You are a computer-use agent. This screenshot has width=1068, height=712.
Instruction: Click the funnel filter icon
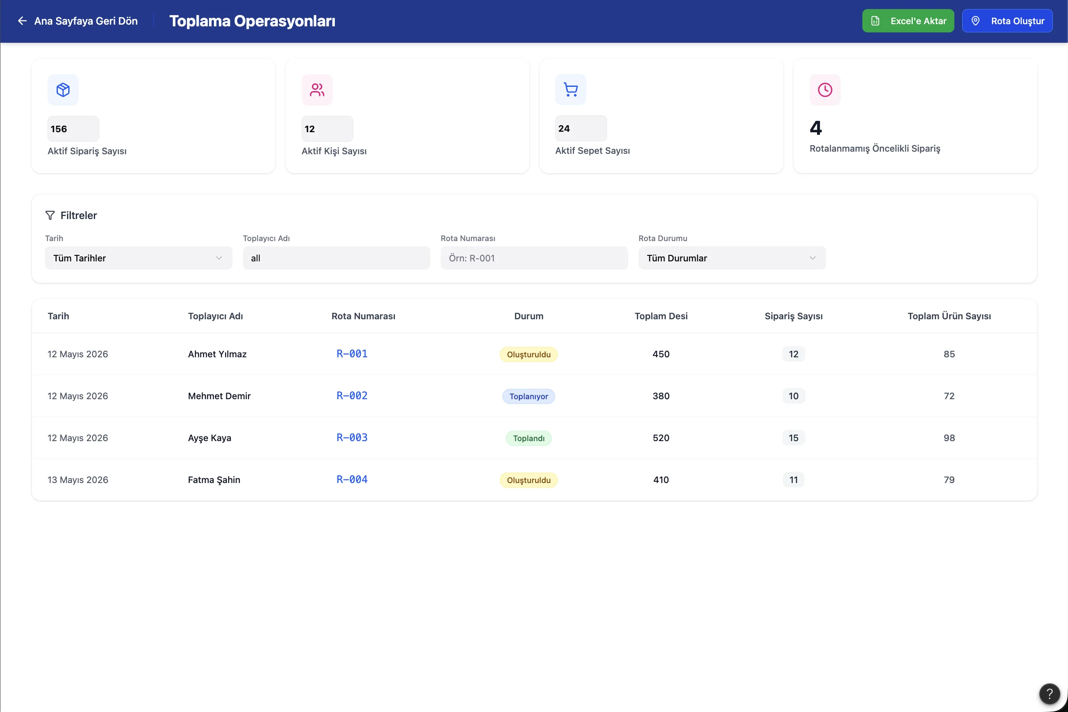pyautogui.click(x=50, y=215)
